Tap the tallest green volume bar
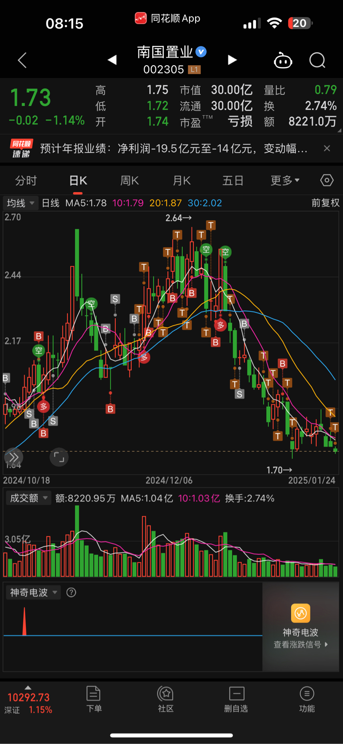 click(x=77, y=541)
